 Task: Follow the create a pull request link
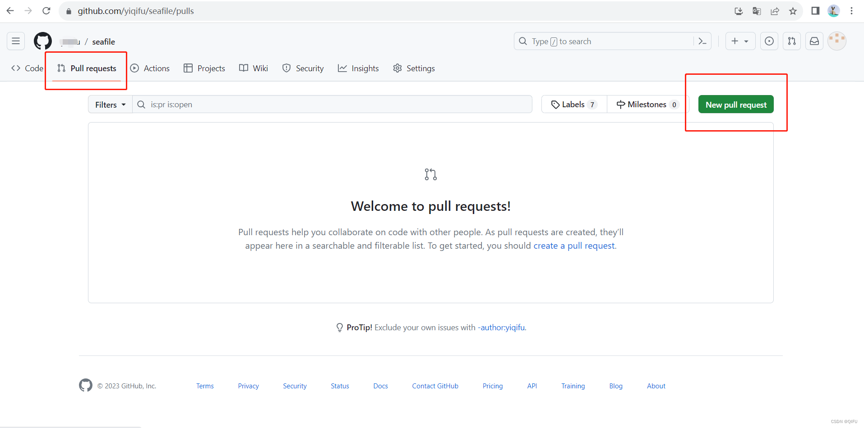(x=574, y=246)
